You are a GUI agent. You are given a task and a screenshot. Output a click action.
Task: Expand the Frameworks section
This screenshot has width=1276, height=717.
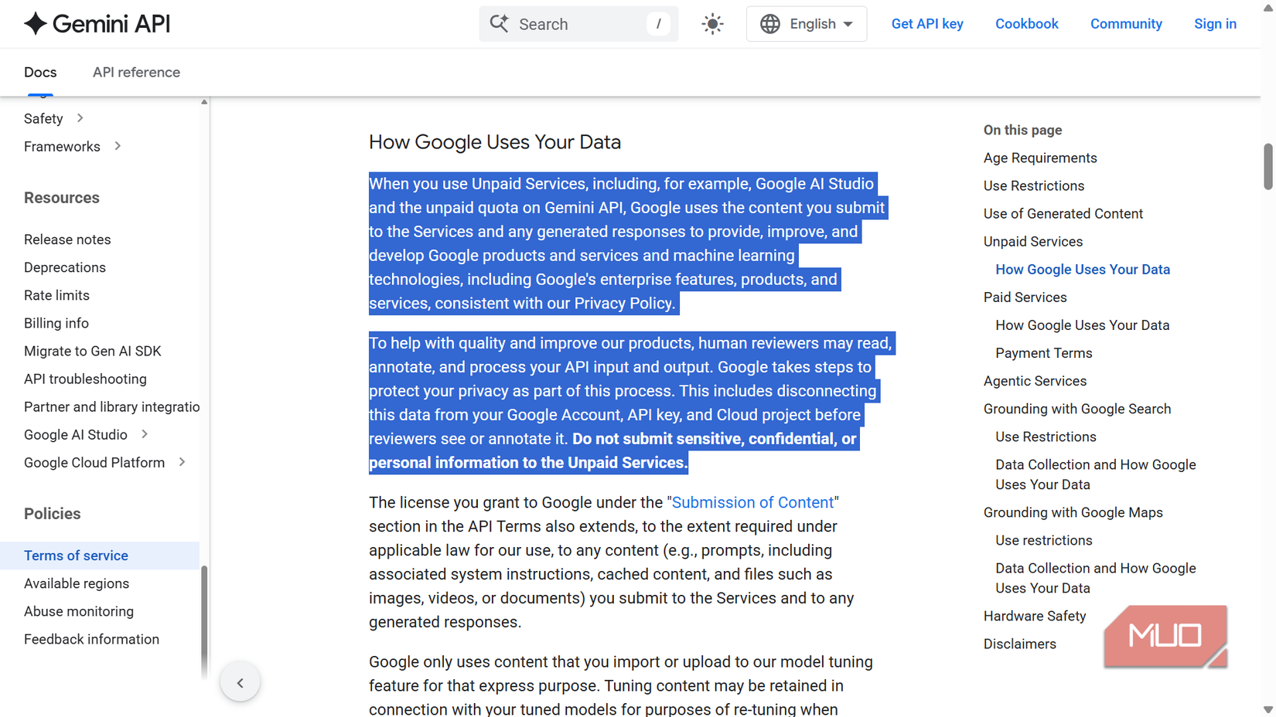tap(117, 146)
